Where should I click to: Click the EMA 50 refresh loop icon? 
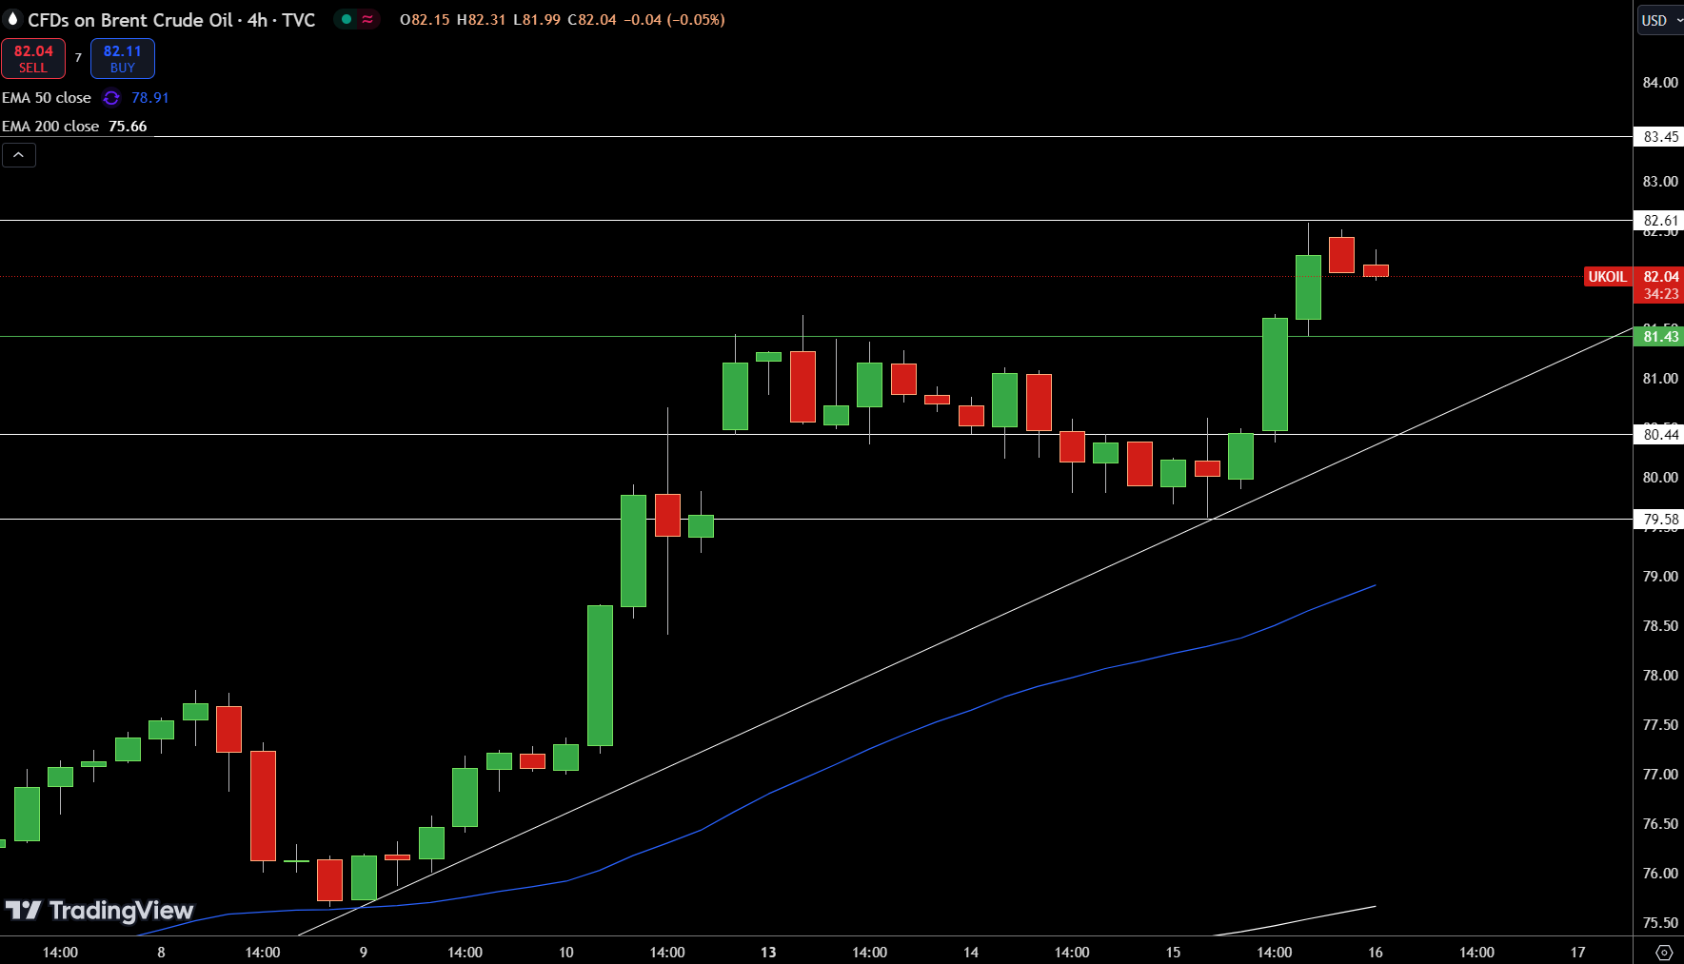[x=111, y=98]
